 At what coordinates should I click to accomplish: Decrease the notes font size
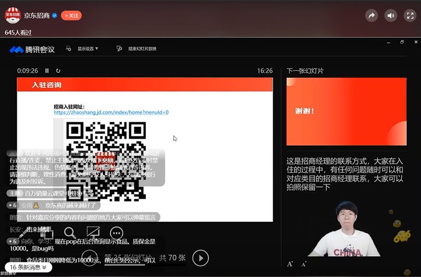[x=304, y=264]
